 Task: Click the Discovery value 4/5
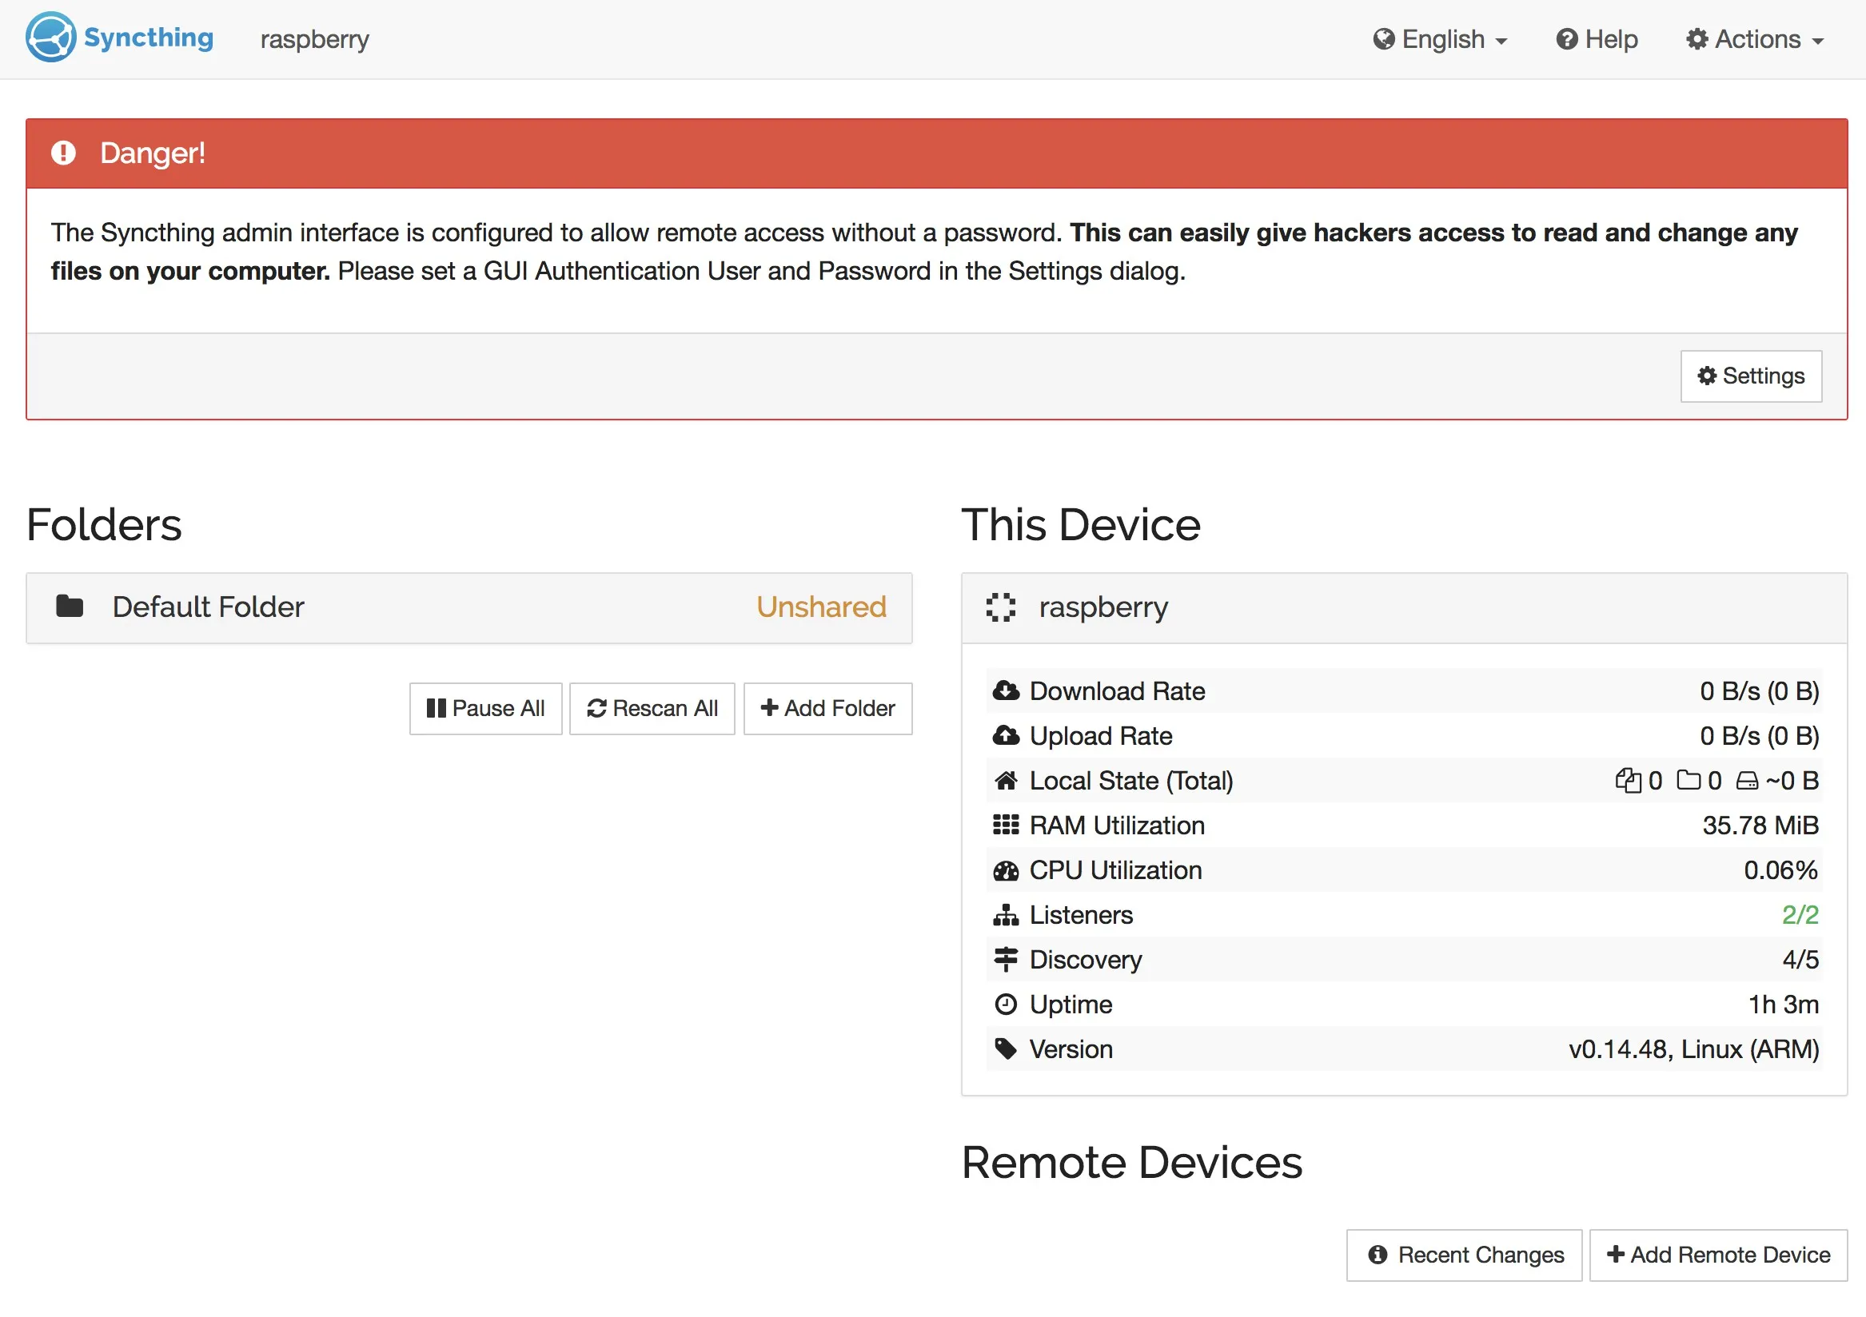tap(1800, 960)
